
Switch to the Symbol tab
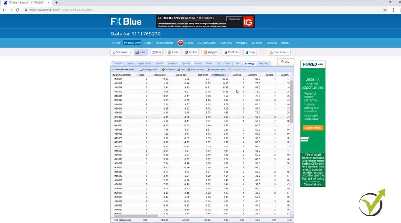click(160, 63)
